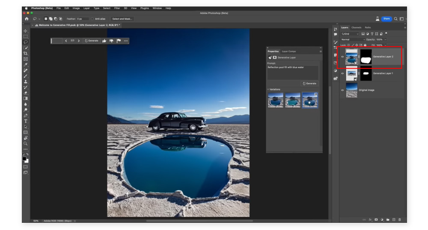428x230 pixels.
Task: Select the Rectangular Marquee tool
Action: 26,36
